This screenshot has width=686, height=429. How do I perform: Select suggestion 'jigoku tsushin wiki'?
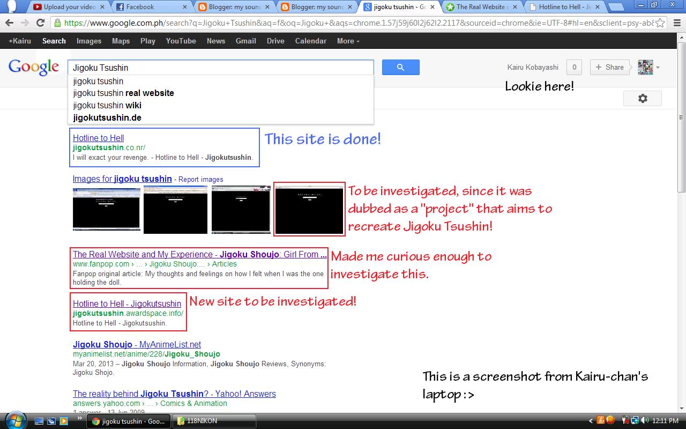[221, 105]
